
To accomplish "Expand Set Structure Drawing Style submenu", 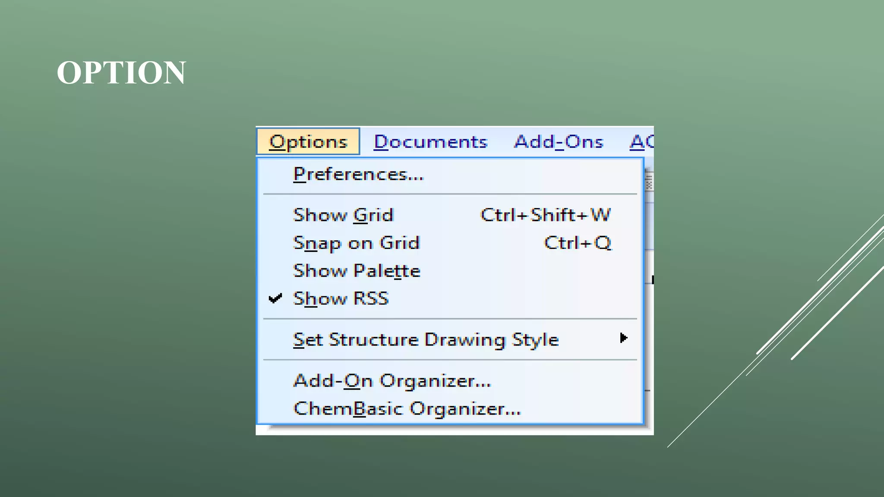I will point(426,340).
